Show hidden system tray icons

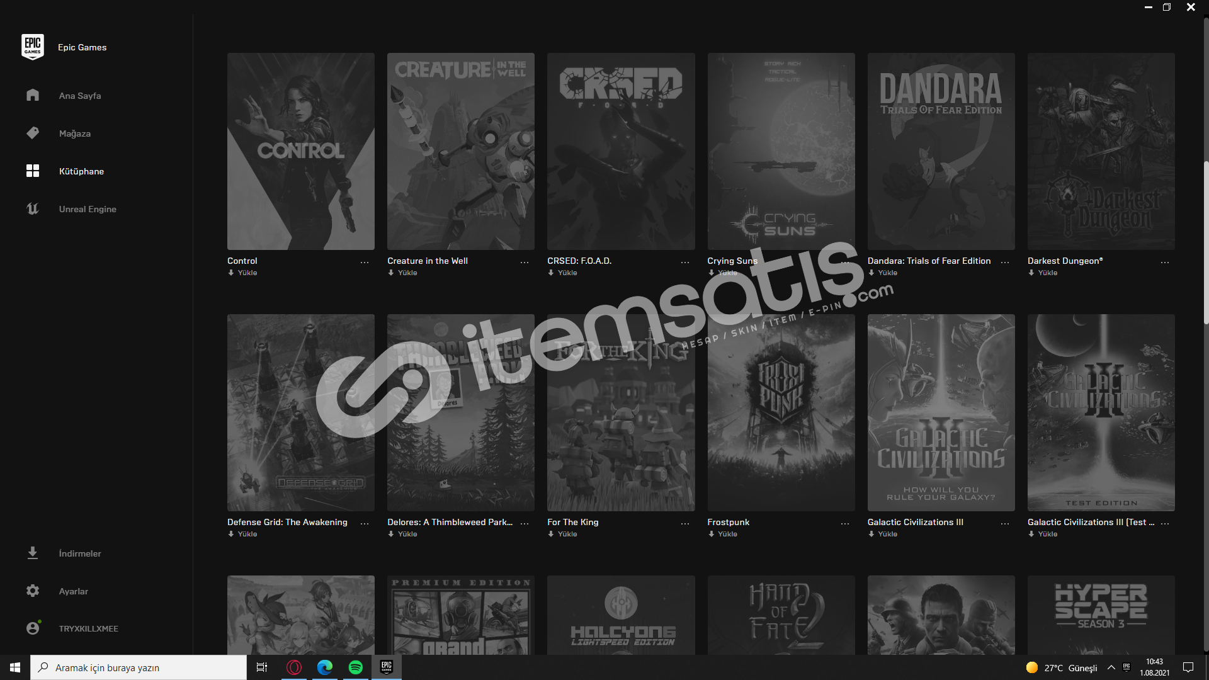coord(1111,667)
